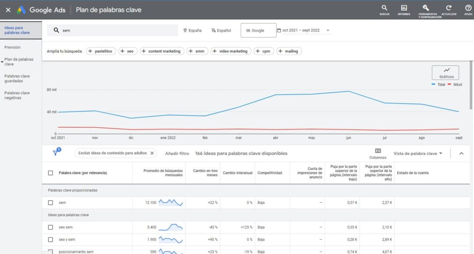This screenshot has height=254, width=474.
Task: Add video marketing suggestion chip
Action: [x=231, y=51]
